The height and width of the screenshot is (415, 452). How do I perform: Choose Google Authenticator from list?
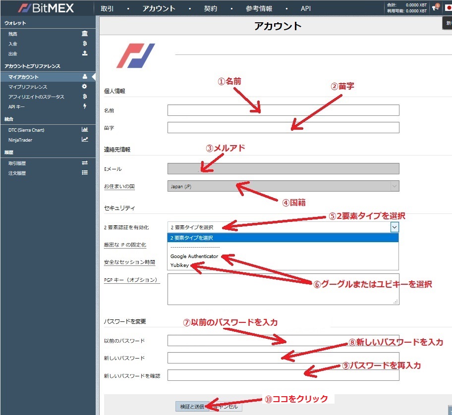[194, 256]
